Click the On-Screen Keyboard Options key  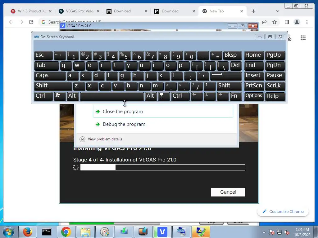254,96
